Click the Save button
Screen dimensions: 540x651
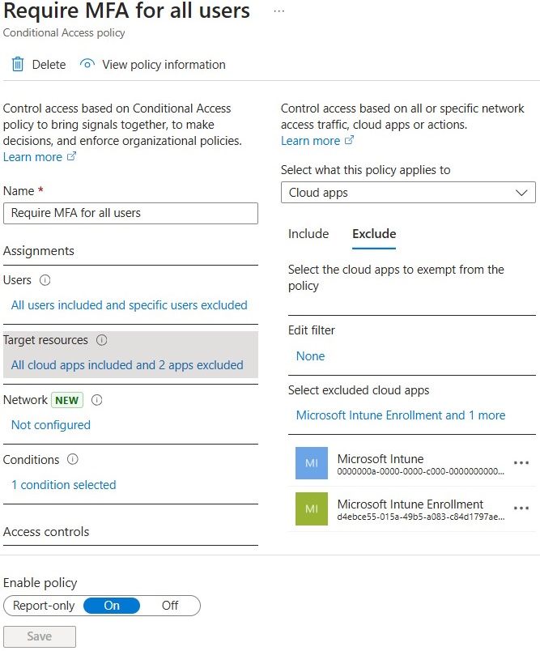[x=39, y=636]
